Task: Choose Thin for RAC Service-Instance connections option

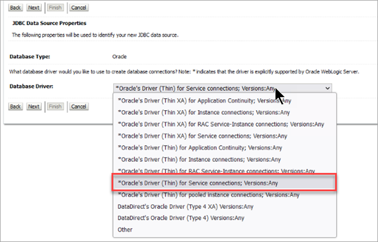Action: (225, 171)
